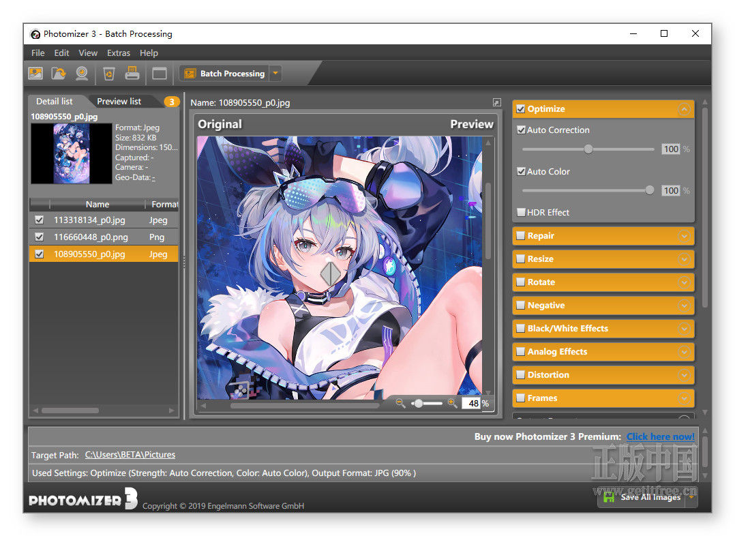Viewport: 735px width, 536px height.
Task: Open the File menu
Action: pyautogui.click(x=38, y=53)
